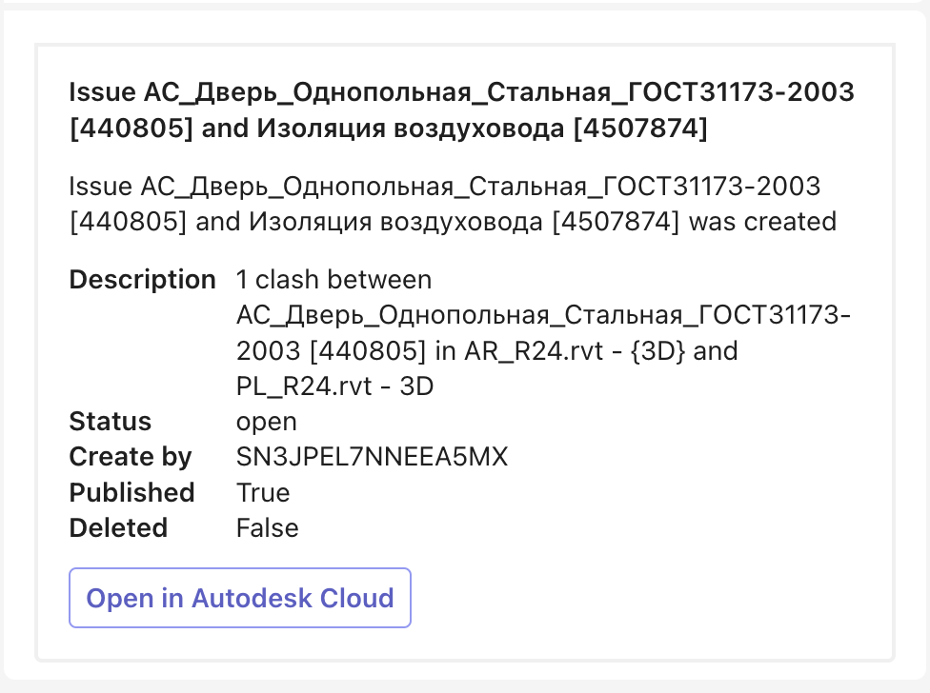The image size is (930, 693).
Task: Select the Deleted value False
Action: [267, 527]
